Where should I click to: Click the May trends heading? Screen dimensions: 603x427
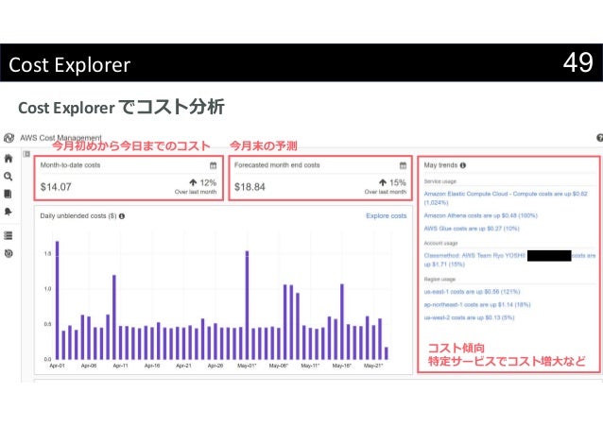coord(440,165)
